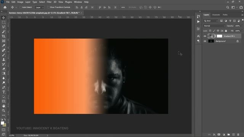Image resolution: width=244 pixels, height=137 pixels.
Task: Select the Rectangle shape tool
Action: click(3, 102)
